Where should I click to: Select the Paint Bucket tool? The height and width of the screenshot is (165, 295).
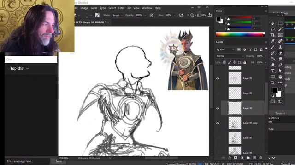tap(272, 59)
